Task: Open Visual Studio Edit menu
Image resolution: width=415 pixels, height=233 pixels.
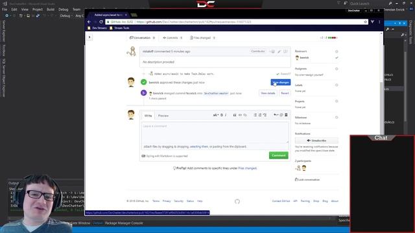Action: point(14,10)
